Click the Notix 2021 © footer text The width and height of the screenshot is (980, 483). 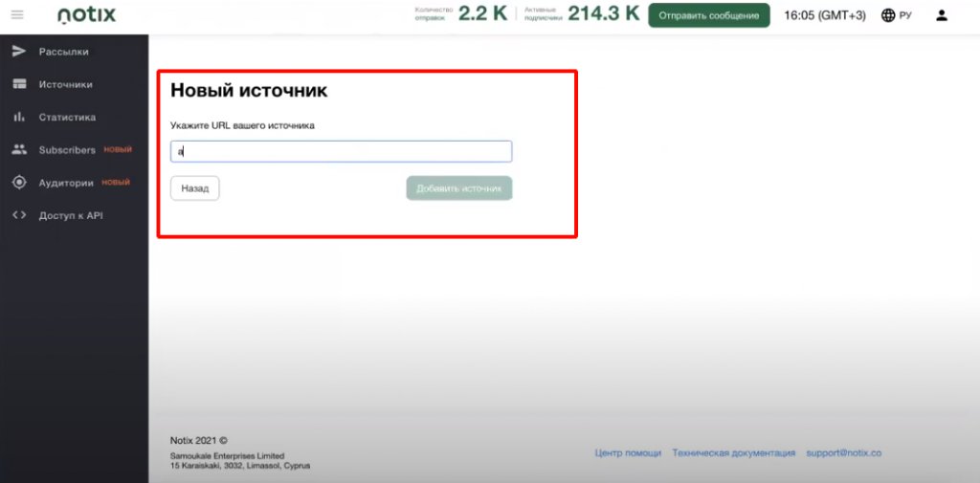point(199,441)
